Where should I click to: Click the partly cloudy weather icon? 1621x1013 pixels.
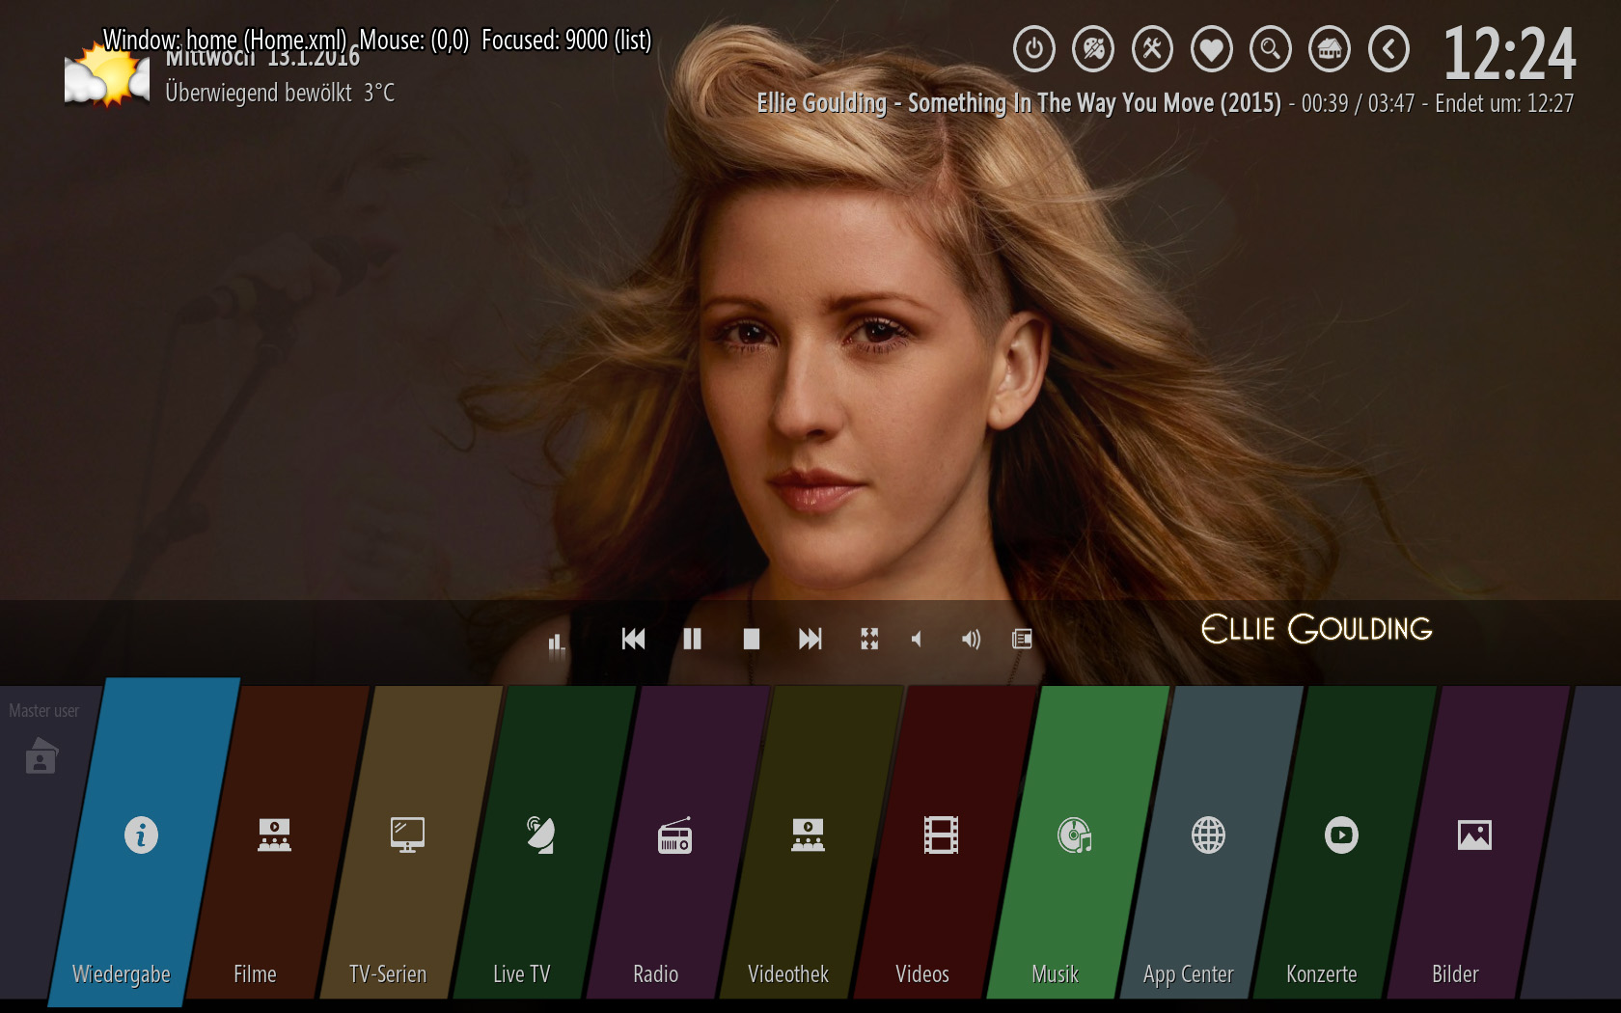tap(106, 75)
